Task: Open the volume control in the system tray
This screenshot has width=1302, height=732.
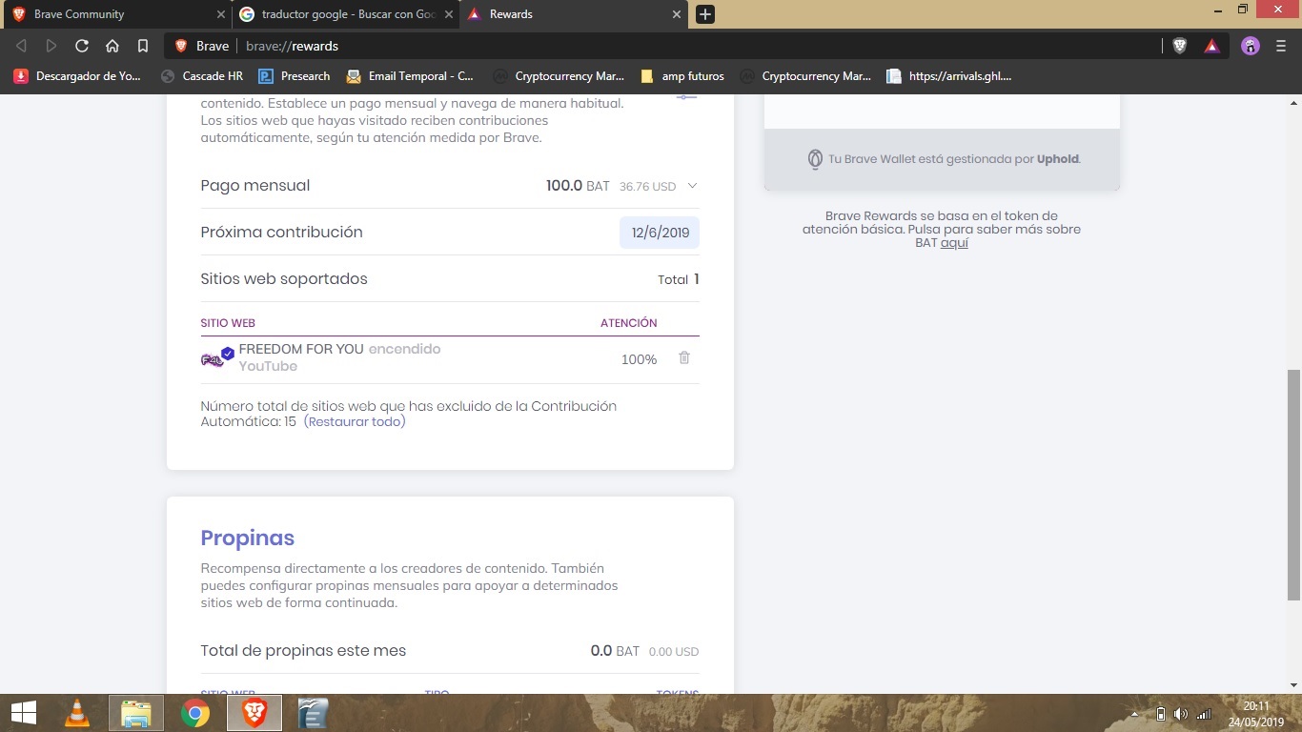Action: (1182, 714)
